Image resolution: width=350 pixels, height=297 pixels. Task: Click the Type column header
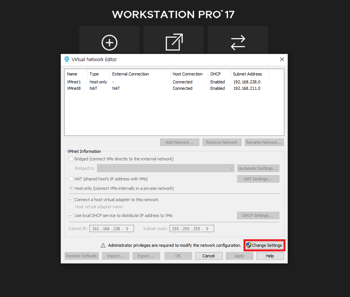(99, 74)
